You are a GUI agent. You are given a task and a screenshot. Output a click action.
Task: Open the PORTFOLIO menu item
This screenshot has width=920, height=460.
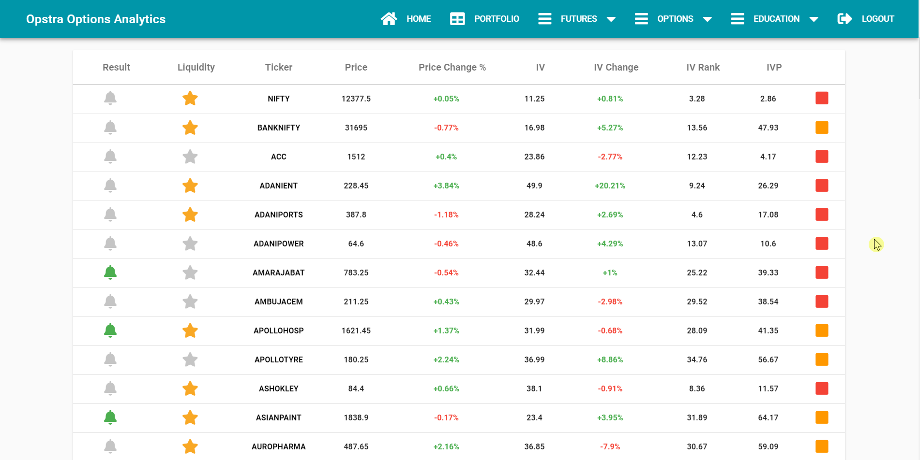click(497, 19)
